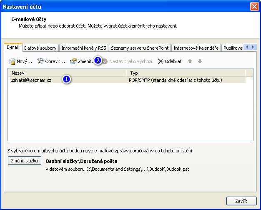
Task: Sort by the Název column header
Action: tap(67, 73)
